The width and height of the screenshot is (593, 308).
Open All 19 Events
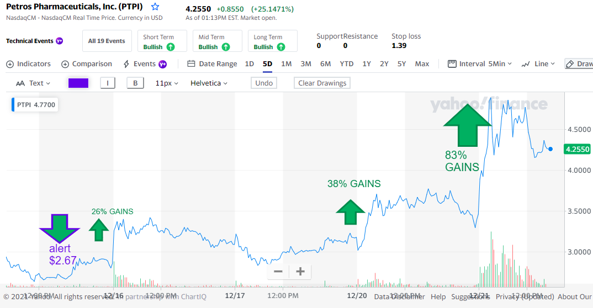107,41
